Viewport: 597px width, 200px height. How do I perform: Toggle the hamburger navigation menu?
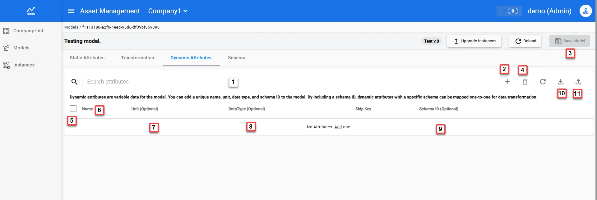click(x=71, y=11)
